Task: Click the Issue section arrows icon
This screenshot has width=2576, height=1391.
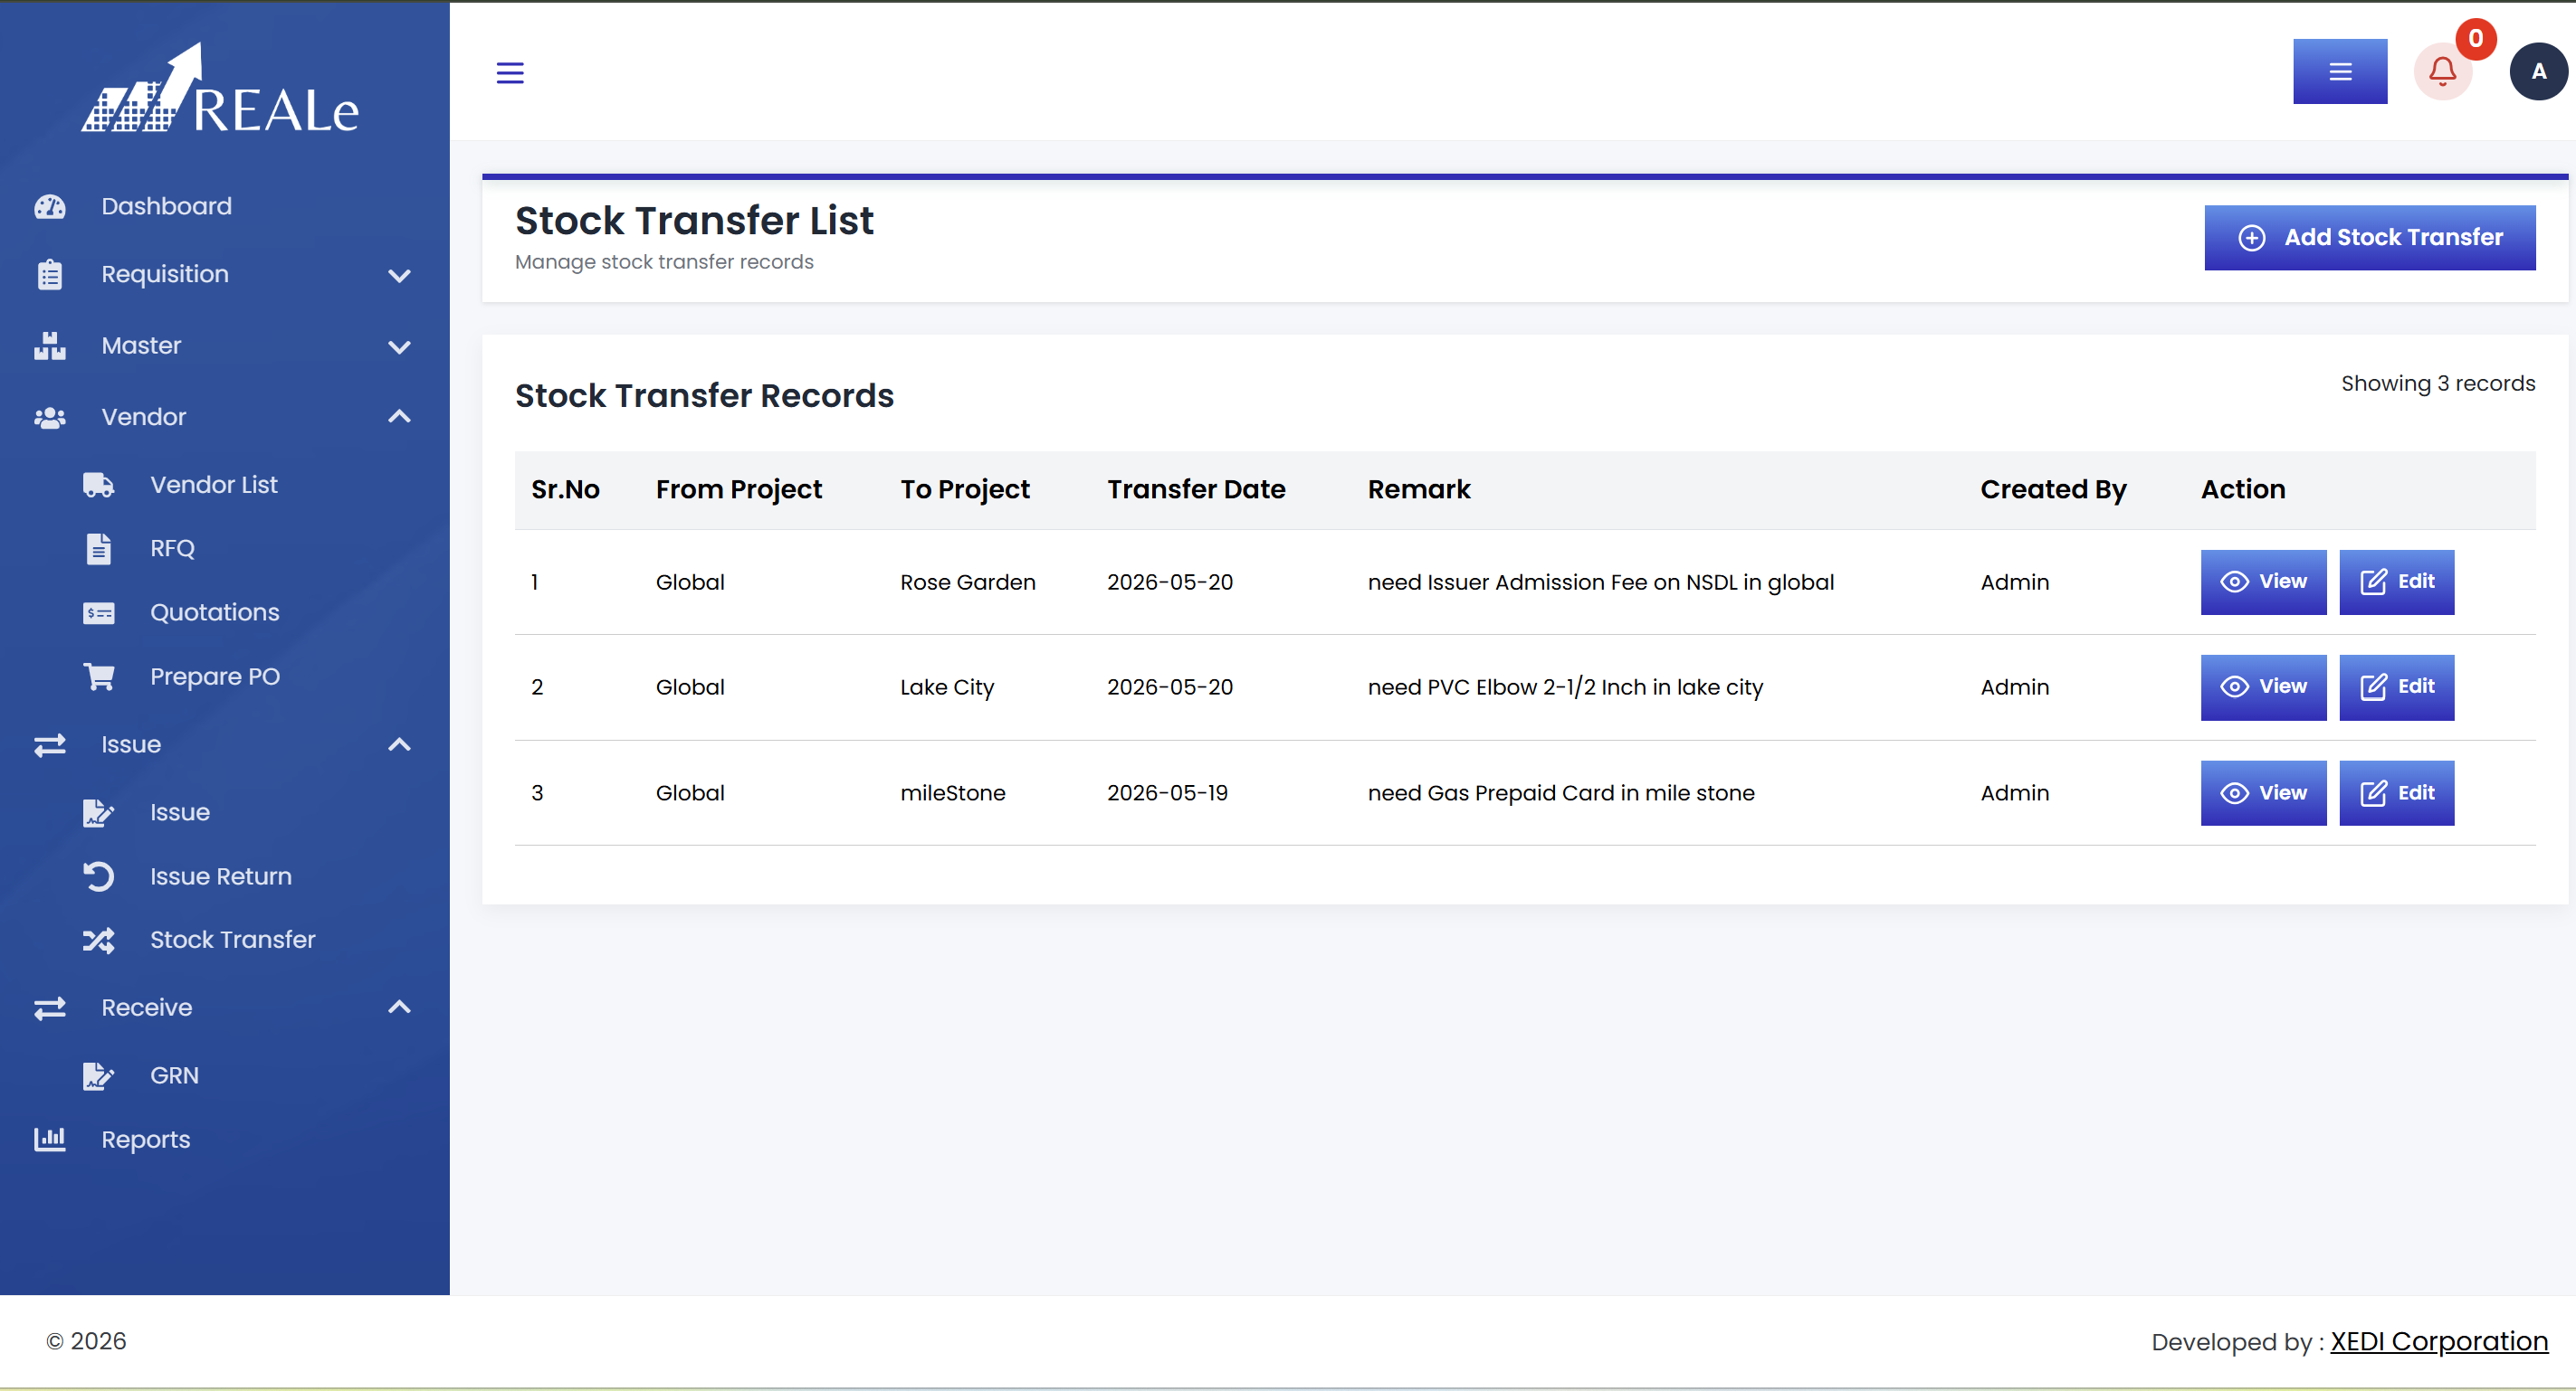Action: click(x=50, y=744)
